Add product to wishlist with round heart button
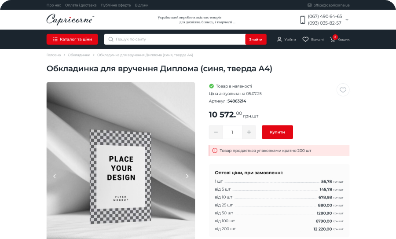This screenshot has height=239, width=396. click(343, 90)
